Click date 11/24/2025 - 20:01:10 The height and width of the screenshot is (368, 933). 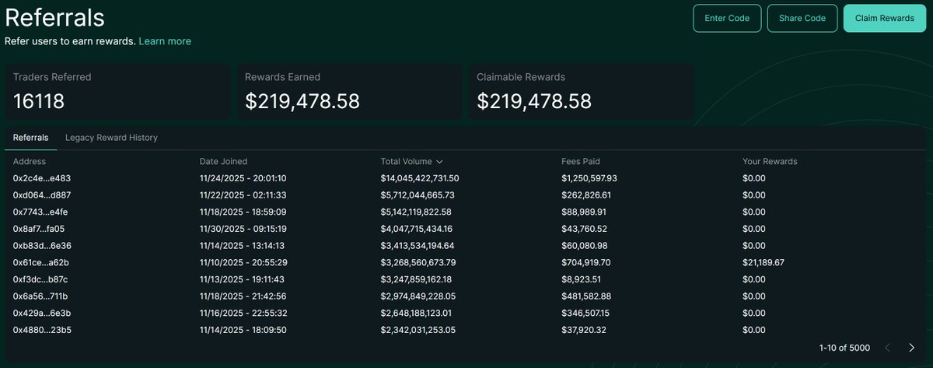[243, 178]
